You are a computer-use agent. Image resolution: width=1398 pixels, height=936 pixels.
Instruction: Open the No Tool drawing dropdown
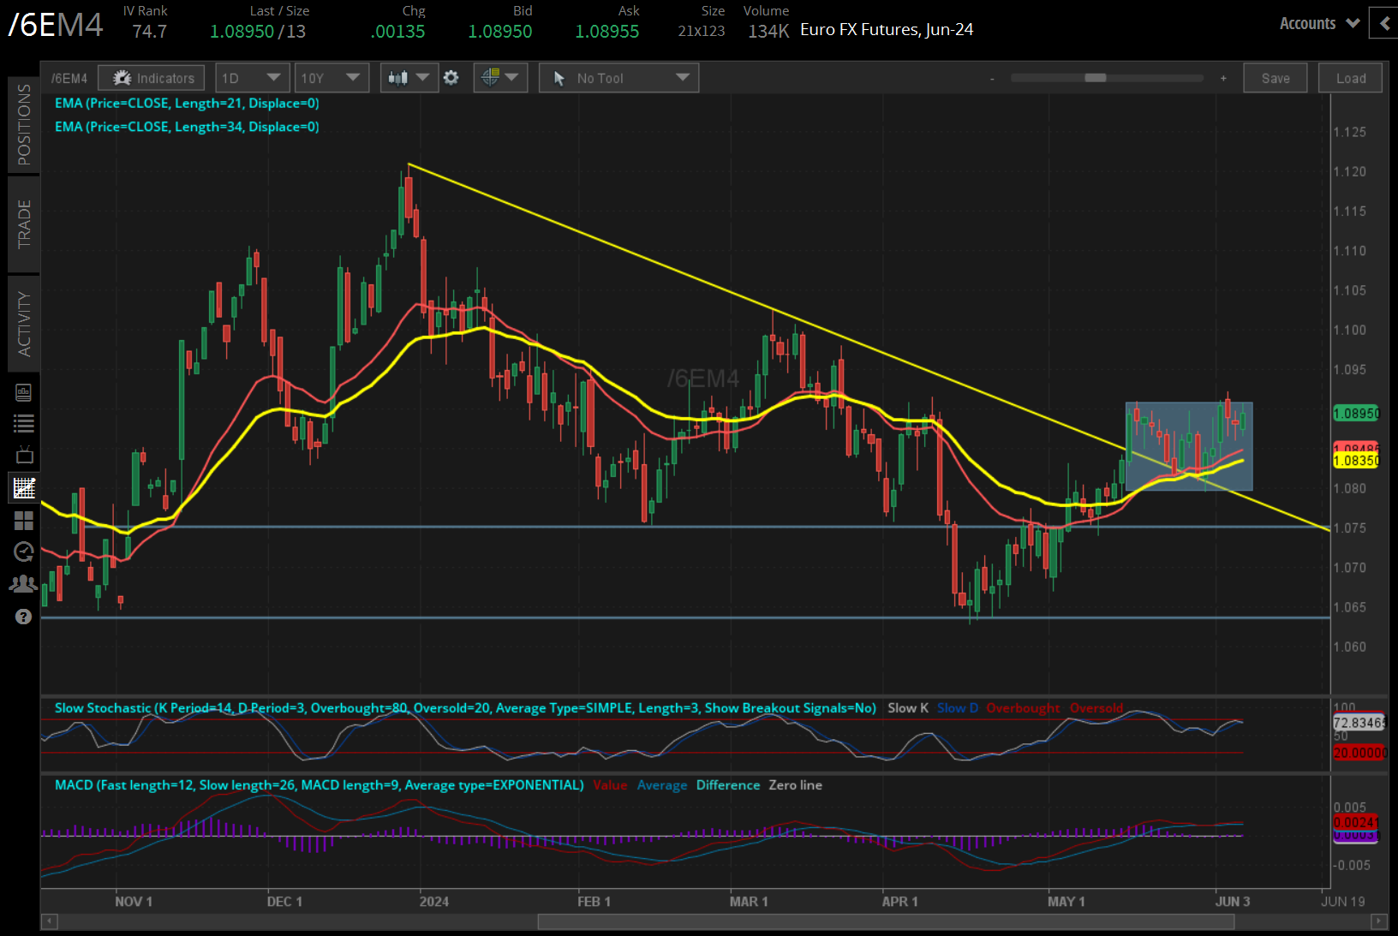click(618, 78)
